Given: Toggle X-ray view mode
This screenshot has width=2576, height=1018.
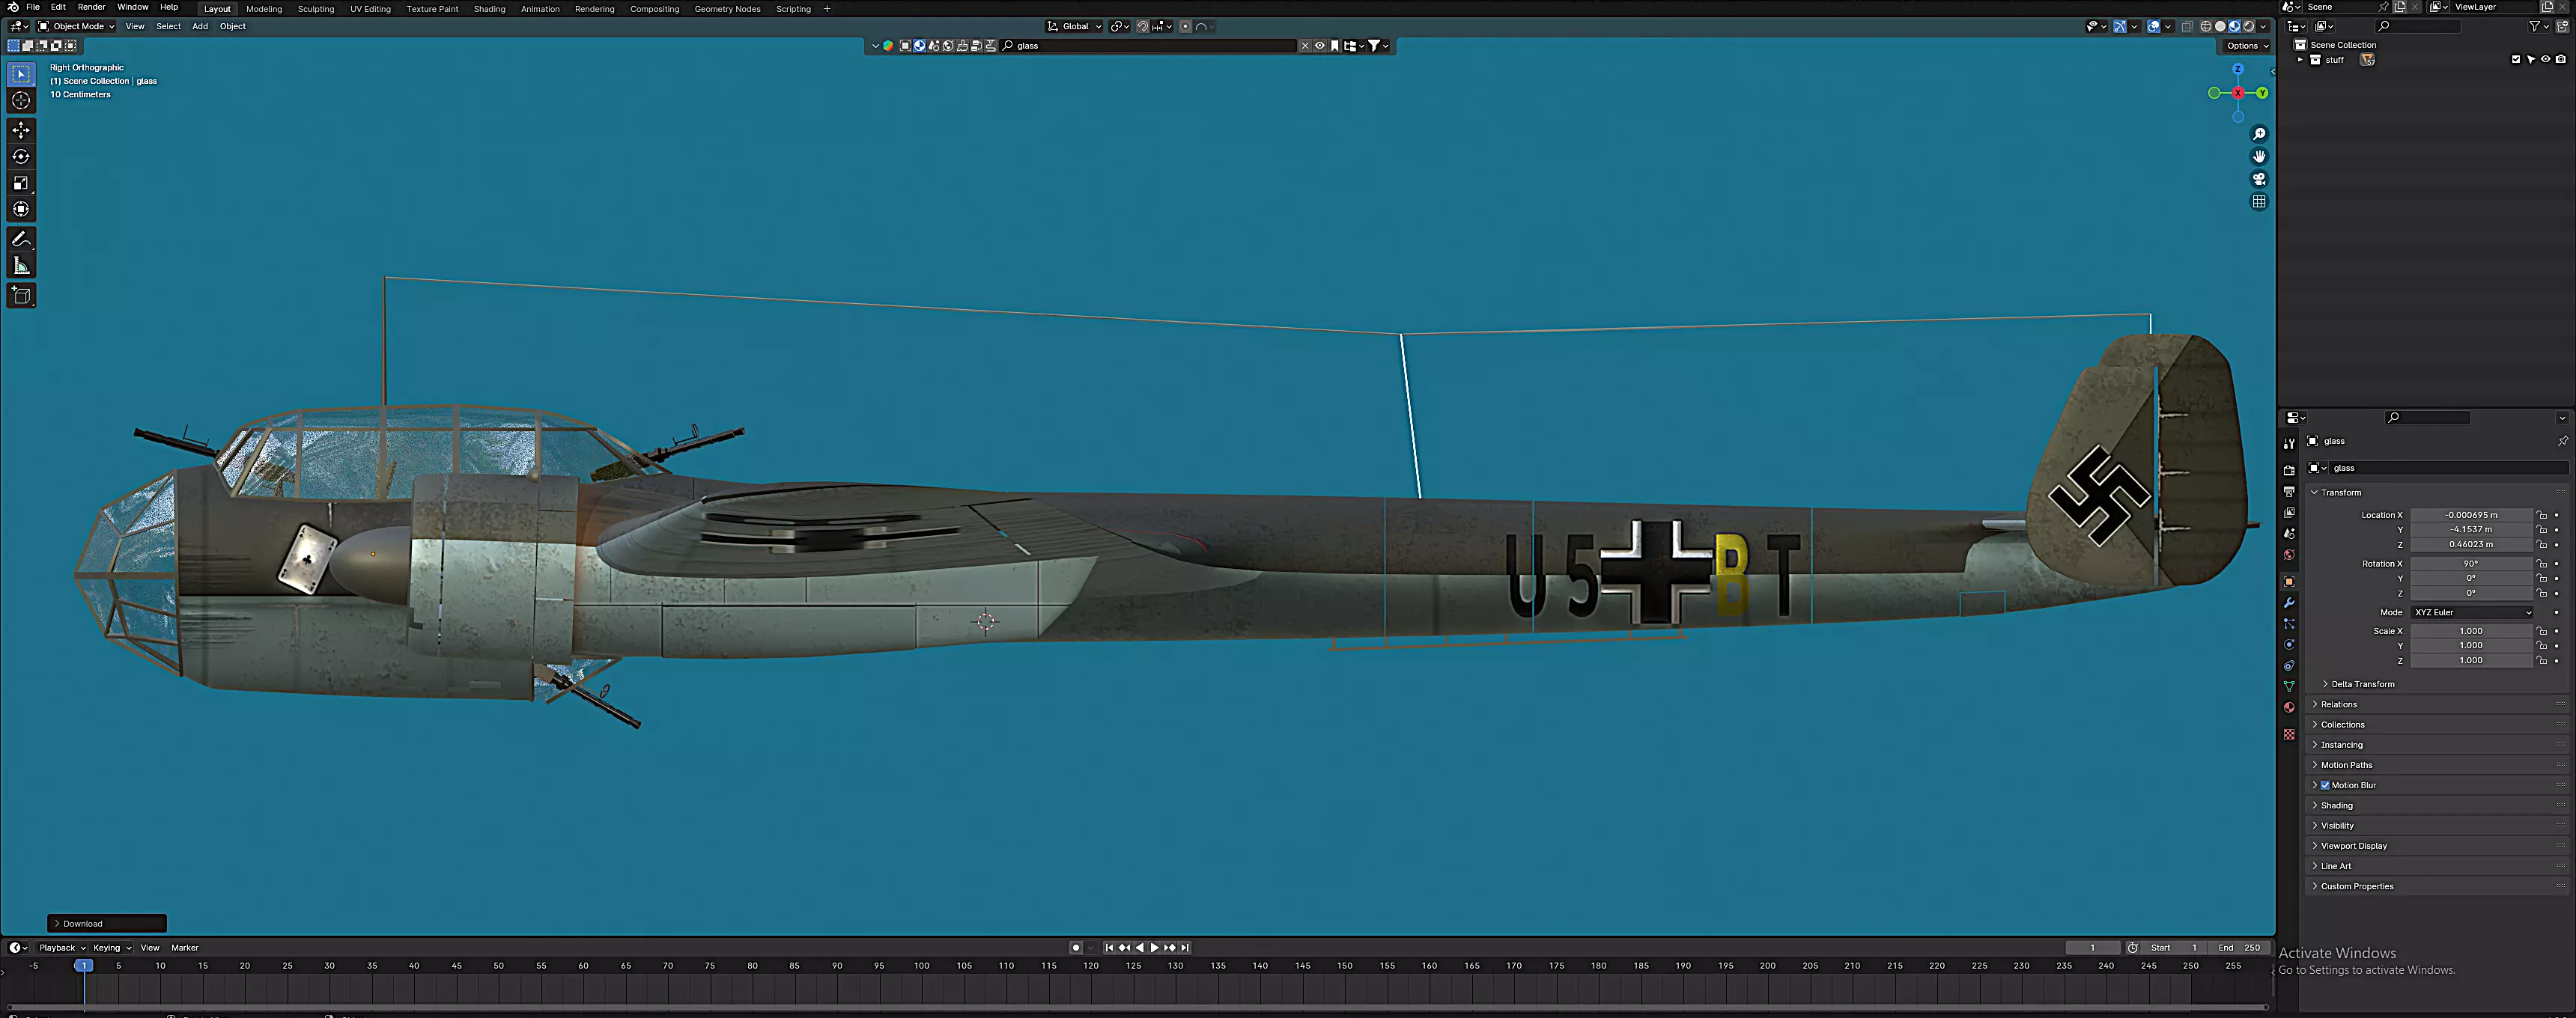Looking at the screenshot, I should [2187, 27].
